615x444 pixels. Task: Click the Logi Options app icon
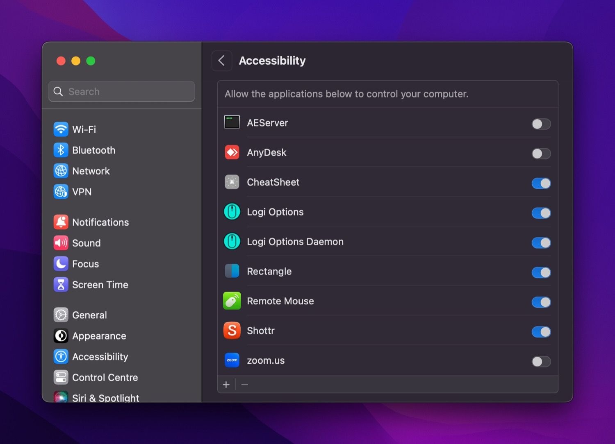pos(232,212)
